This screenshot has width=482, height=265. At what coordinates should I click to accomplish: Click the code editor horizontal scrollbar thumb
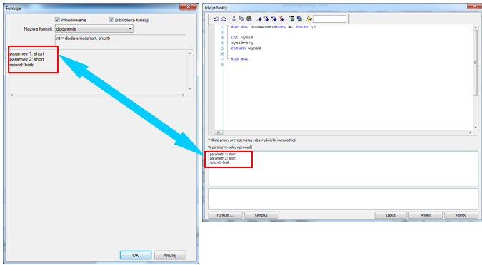(x=218, y=132)
